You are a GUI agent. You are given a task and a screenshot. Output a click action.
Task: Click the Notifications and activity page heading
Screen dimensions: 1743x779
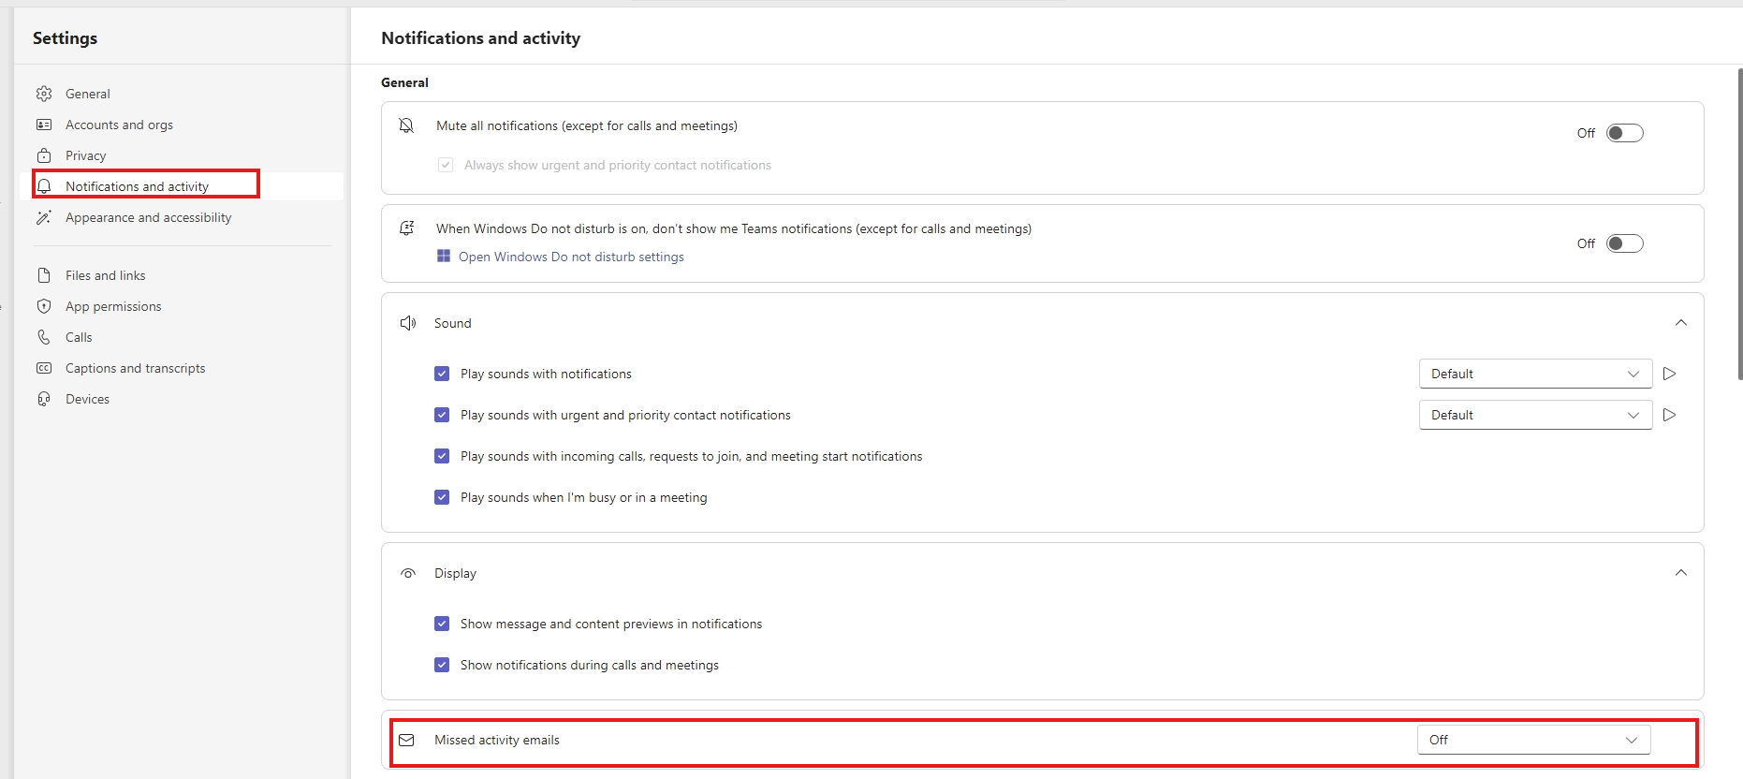[481, 37]
